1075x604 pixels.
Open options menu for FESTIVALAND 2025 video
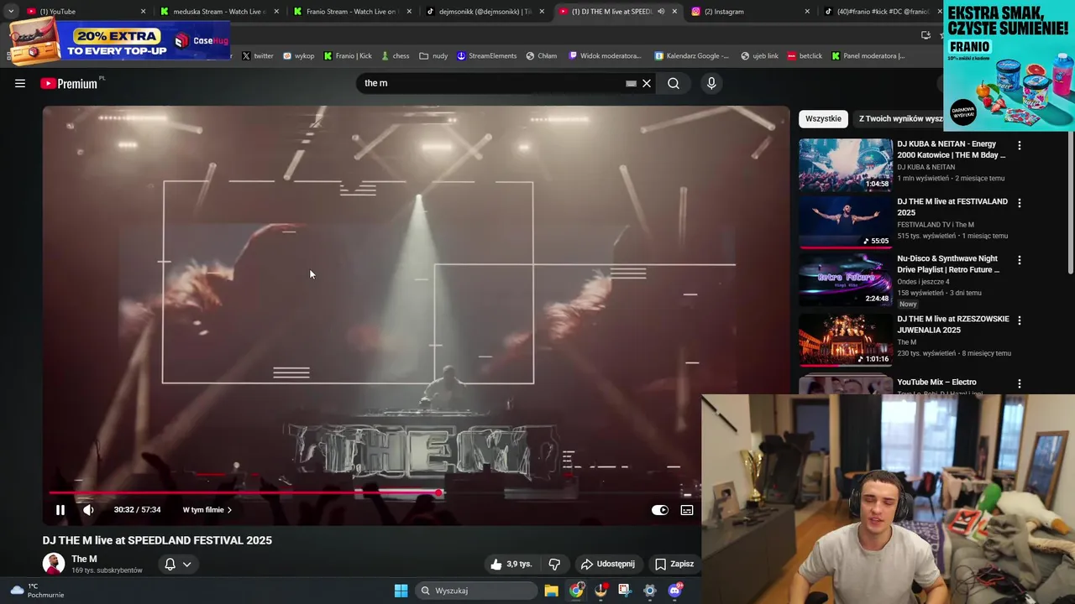[x=1020, y=203]
